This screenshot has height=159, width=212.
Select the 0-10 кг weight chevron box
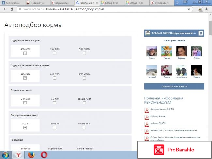point(25,127)
